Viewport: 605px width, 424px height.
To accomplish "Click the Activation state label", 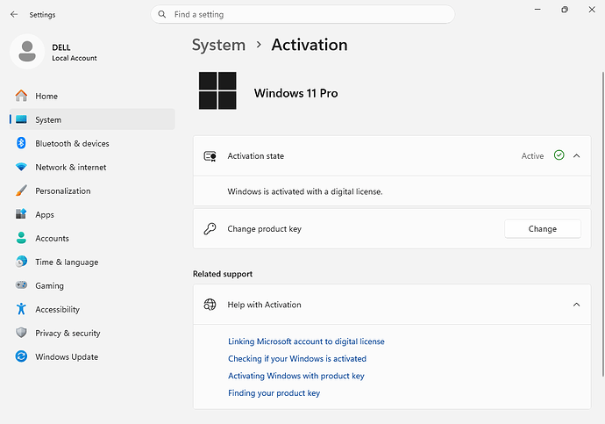I will tap(256, 155).
